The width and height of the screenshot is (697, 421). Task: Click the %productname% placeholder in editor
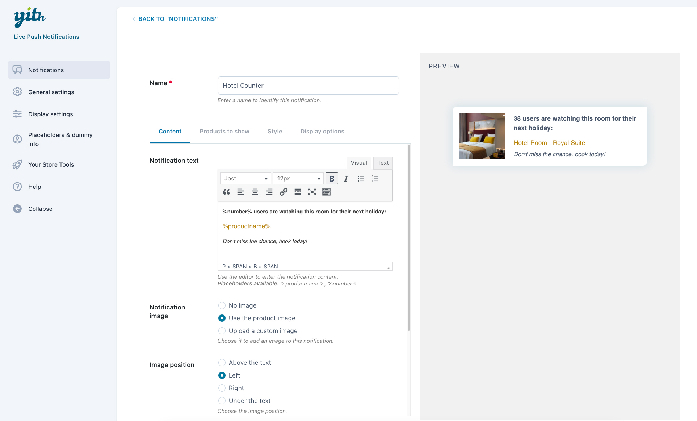point(247,226)
